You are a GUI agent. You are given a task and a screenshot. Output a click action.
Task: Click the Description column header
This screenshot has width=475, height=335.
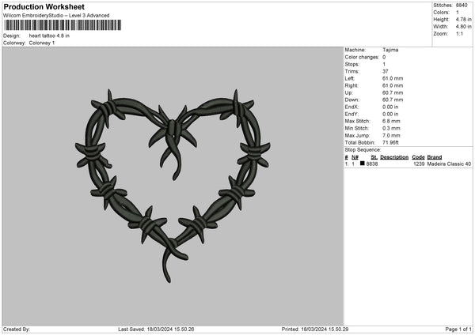click(x=393, y=156)
